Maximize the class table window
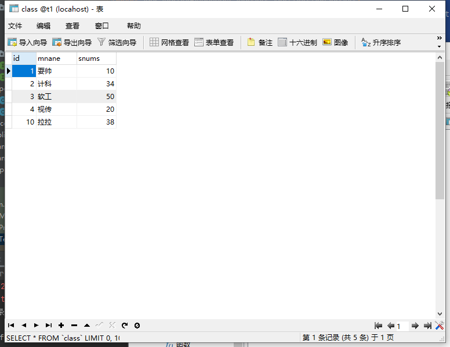This screenshot has height=347, width=450. click(x=405, y=9)
